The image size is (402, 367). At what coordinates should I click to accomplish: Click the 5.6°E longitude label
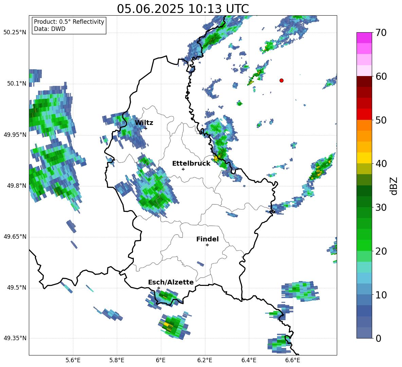(73, 360)
